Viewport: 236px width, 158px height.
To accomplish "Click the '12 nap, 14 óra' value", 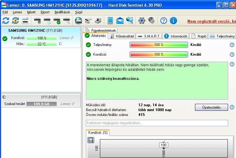I will tap(151, 105).
